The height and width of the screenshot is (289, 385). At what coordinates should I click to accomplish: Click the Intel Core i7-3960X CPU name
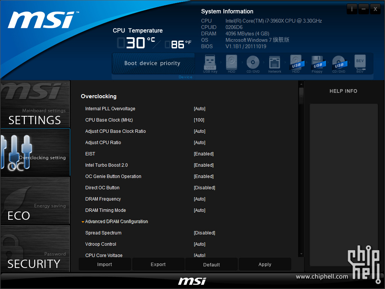click(274, 21)
